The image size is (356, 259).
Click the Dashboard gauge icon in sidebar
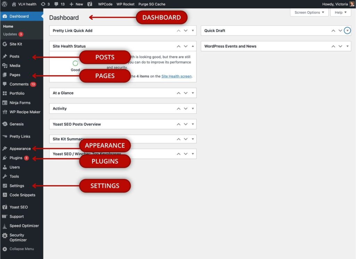[x=5, y=16]
